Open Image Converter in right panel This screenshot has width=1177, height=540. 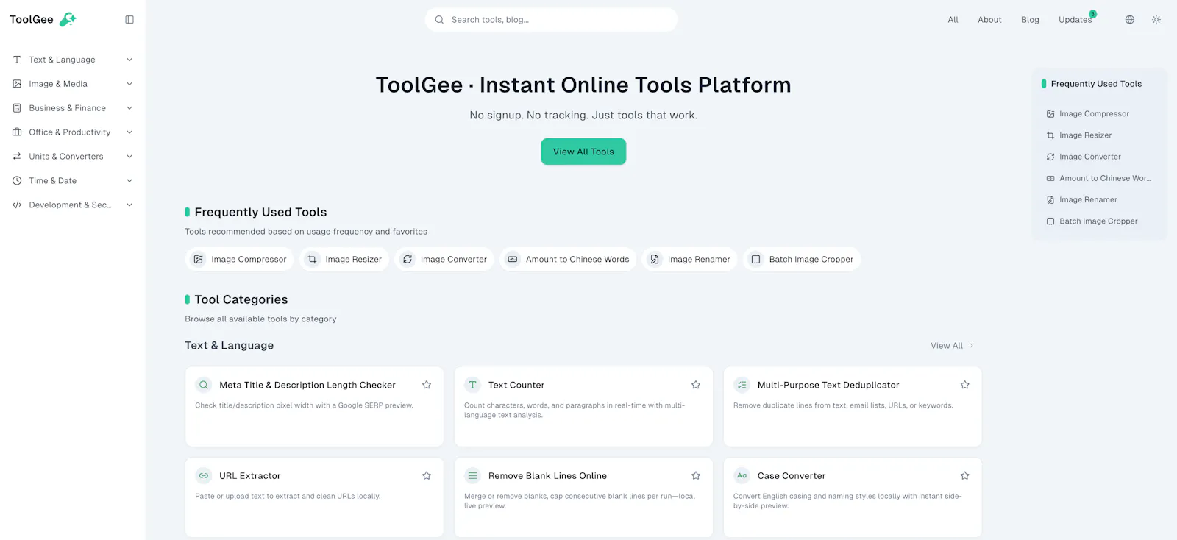tap(1084, 157)
